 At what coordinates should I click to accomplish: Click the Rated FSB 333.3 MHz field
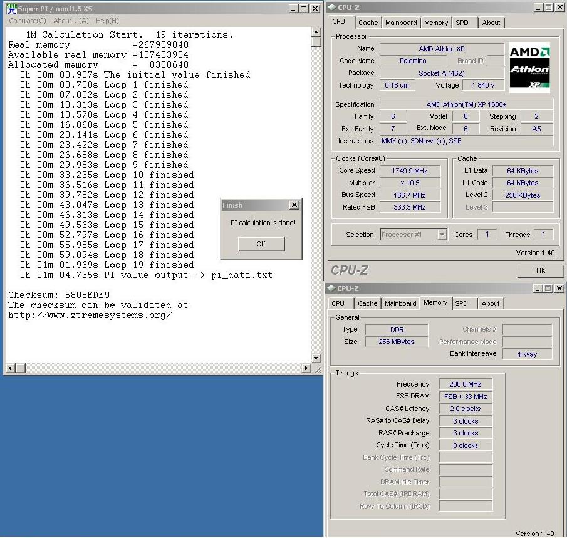[x=410, y=207]
